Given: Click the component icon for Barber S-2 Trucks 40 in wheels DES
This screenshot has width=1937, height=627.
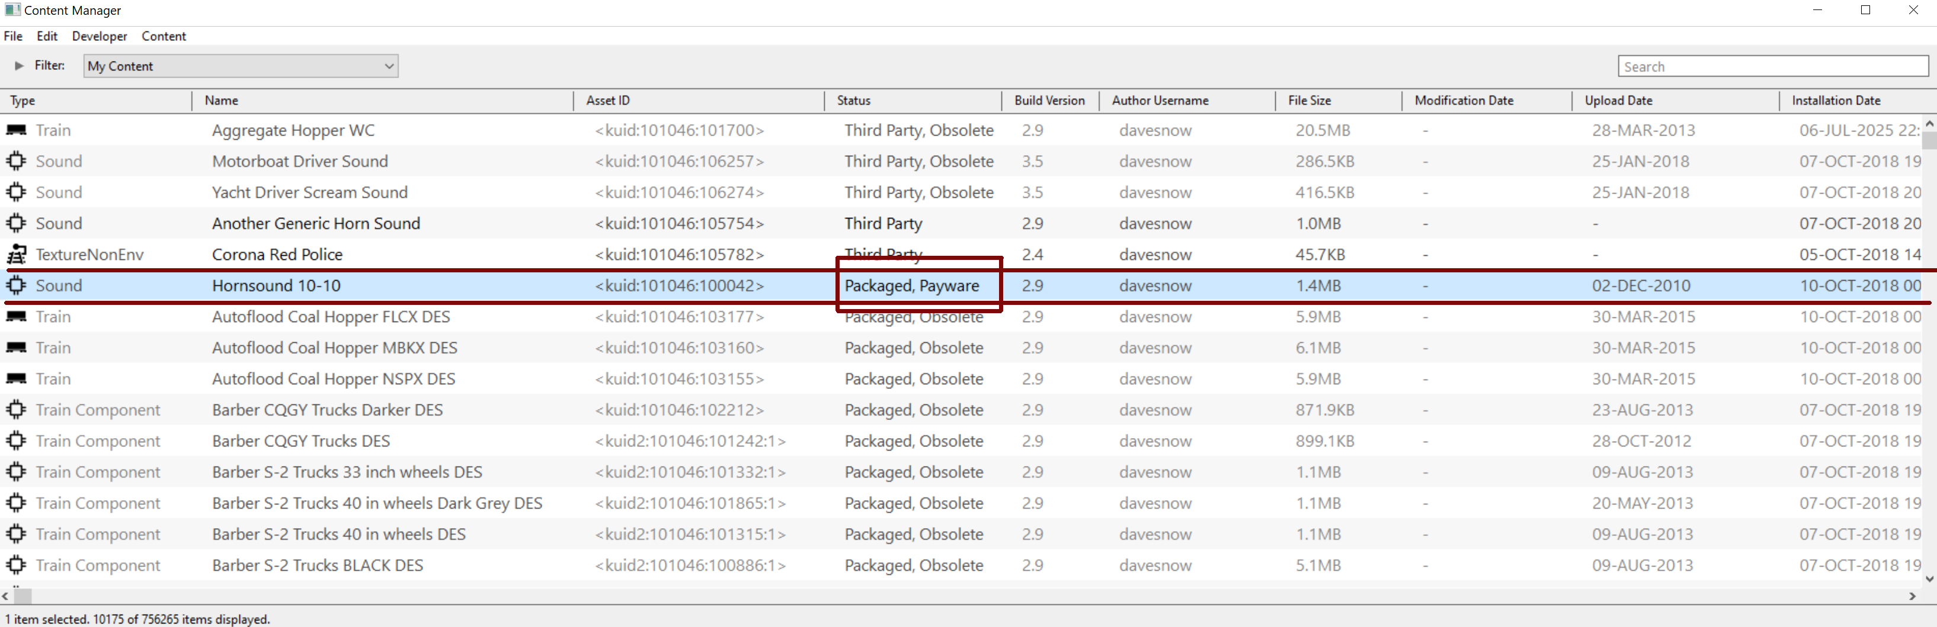Looking at the screenshot, I should [x=16, y=535].
